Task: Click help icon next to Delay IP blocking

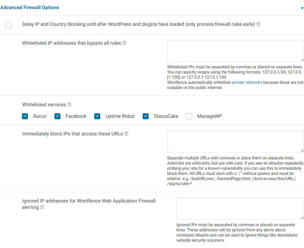Action: (x=258, y=24)
